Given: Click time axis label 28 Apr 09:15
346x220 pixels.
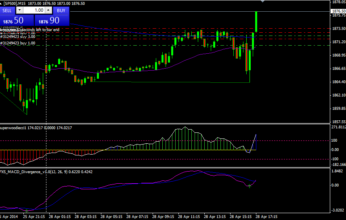Looking at the screenshot, I should 163,217.
